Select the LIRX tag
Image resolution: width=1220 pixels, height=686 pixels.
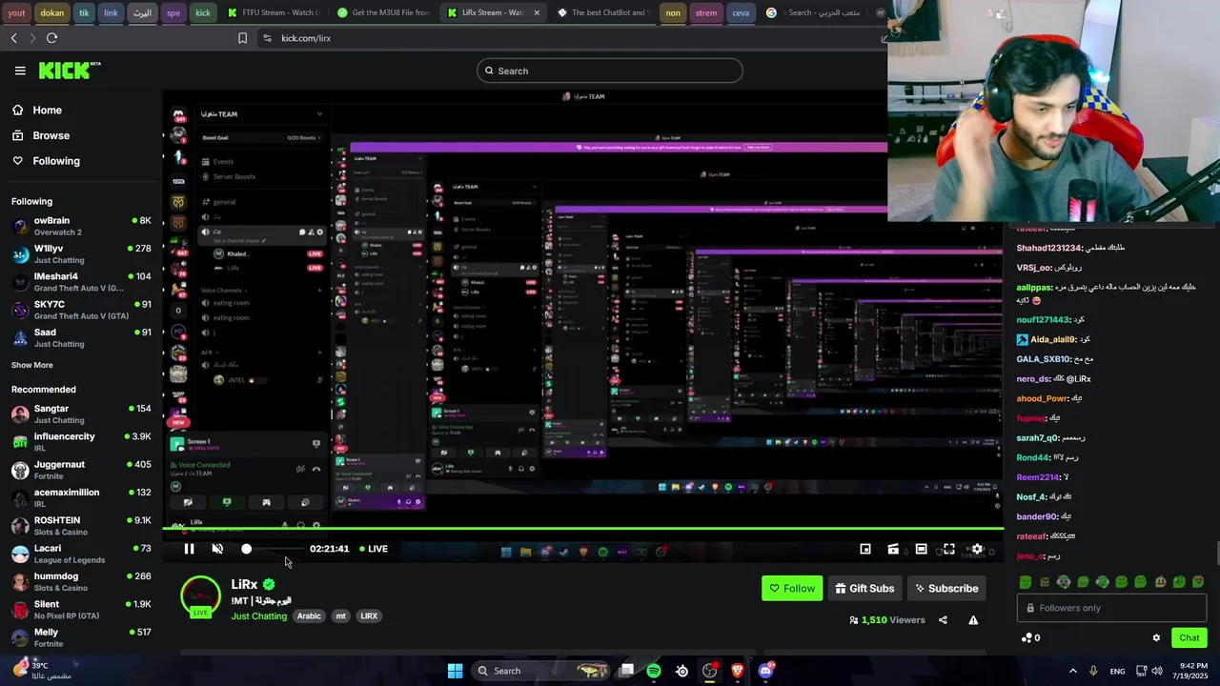click(x=369, y=616)
